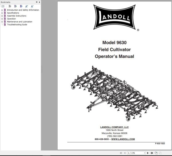Image resolution: width=172 pixels, height=156 pixels.
Task: Click the toll-free number 800-428-5655
Action: (x=102, y=139)
